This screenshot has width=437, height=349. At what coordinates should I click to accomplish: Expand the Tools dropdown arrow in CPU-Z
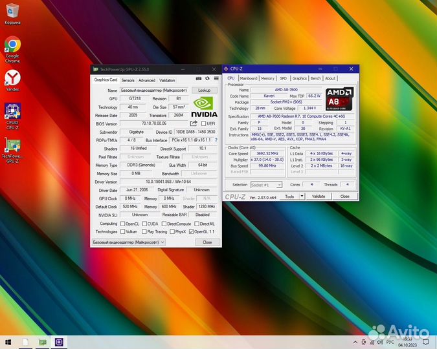pyautogui.click(x=302, y=196)
